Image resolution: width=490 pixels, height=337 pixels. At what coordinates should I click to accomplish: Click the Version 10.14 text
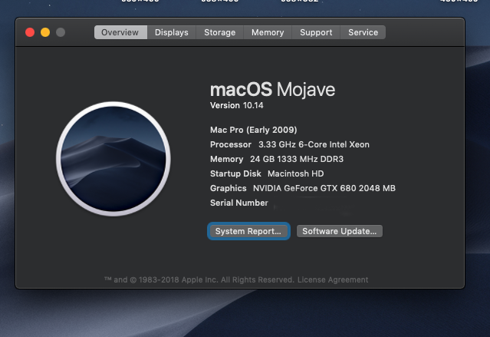click(x=236, y=105)
